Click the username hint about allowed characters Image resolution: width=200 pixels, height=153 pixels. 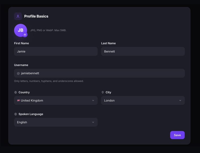click(x=49, y=81)
